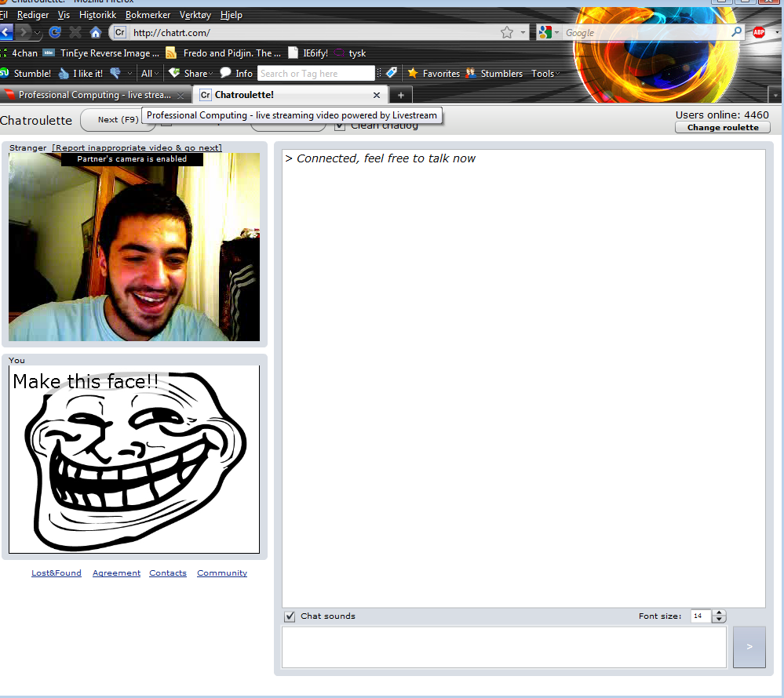Screen dimensions: 784x698
Task: Open the Fredo and Pidjin feed bookmark
Action: [223, 53]
